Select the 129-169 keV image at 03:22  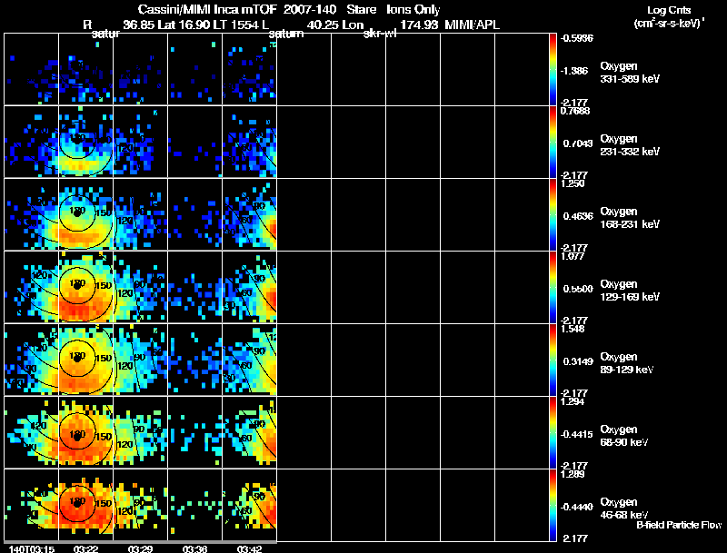(x=85, y=287)
